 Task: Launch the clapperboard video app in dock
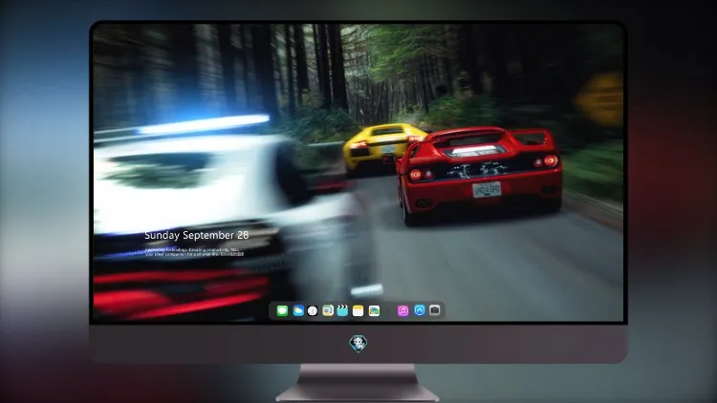(342, 310)
